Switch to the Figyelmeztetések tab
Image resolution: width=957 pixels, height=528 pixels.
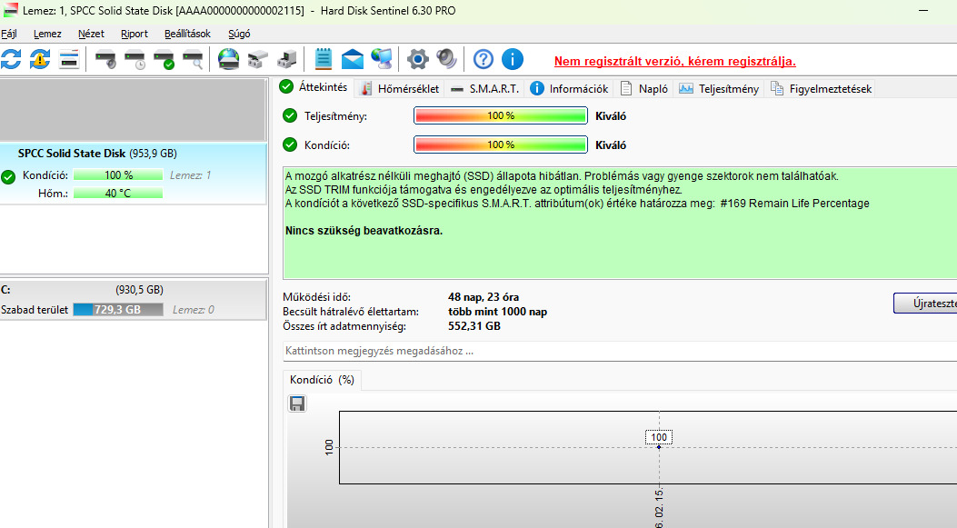click(822, 88)
